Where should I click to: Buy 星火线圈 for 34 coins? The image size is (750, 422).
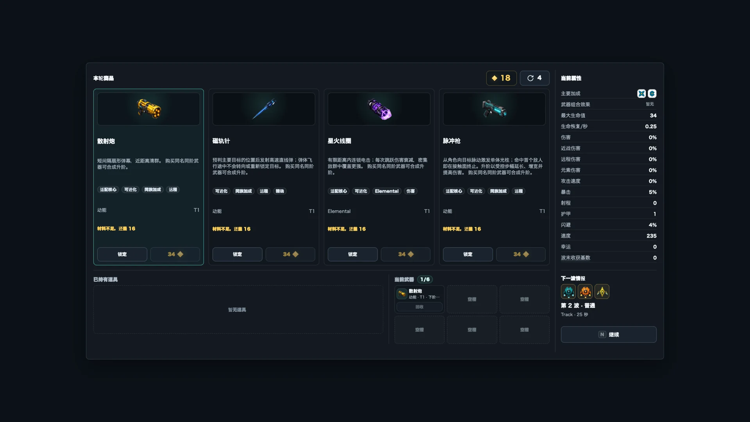pyautogui.click(x=405, y=254)
